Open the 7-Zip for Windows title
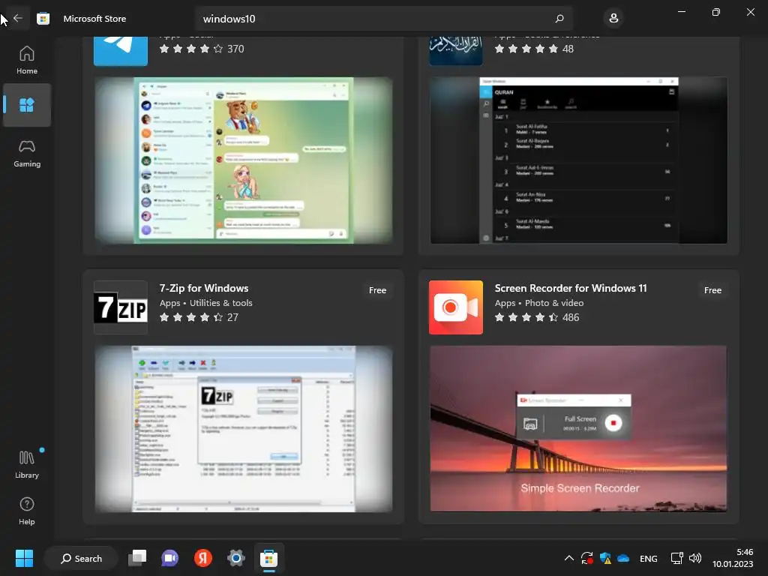Viewport: 768px width, 576px height. (204, 288)
